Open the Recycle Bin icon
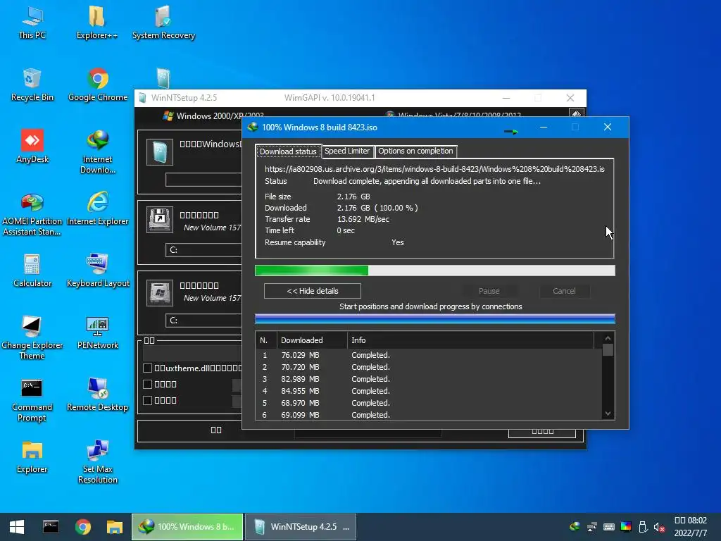The width and height of the screenshot is (721, 541). pos(32,85)
